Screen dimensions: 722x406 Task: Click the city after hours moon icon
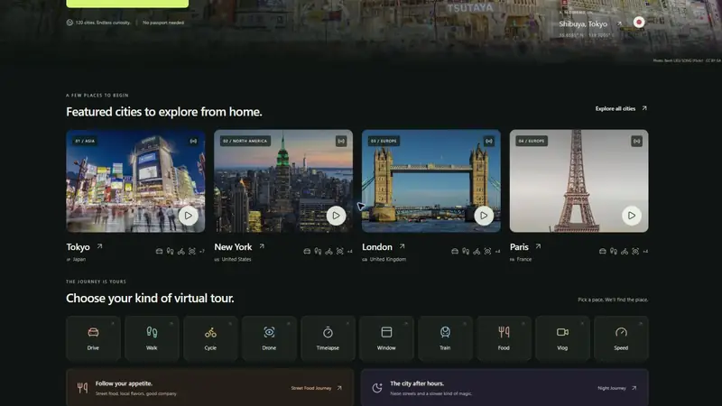point(377,388)
